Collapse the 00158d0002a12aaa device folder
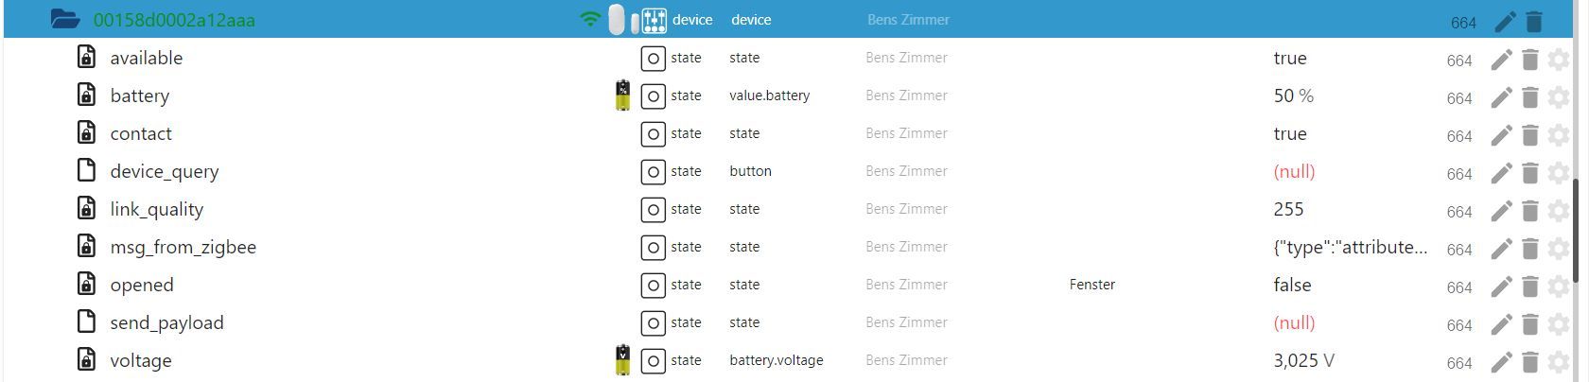1589x382 pixels. [64, 19]
